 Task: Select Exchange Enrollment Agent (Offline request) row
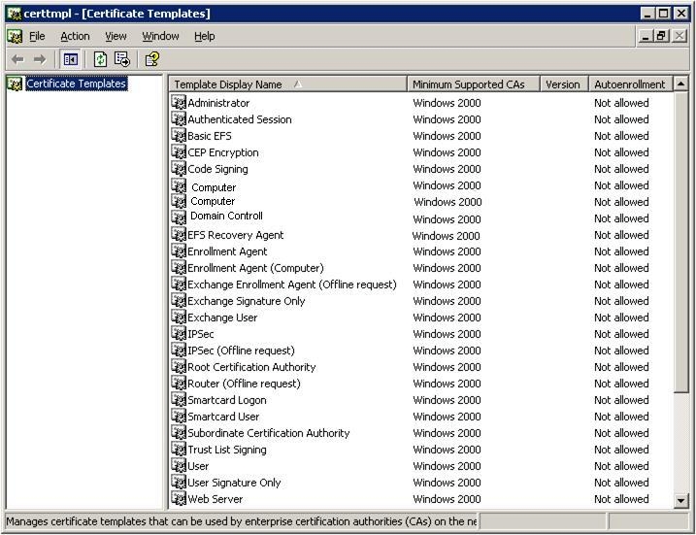[420, 284]
